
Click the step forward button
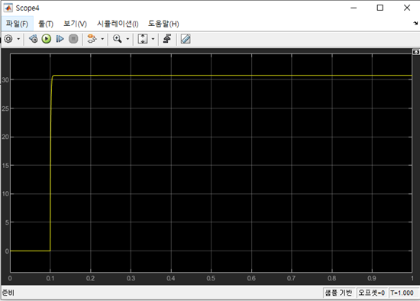click(x=60, y=39)
